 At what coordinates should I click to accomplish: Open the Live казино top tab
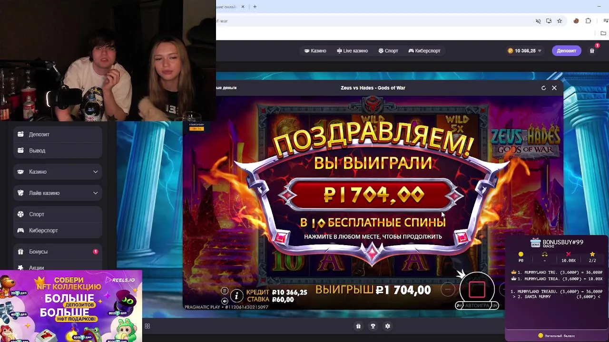point(352,51)
